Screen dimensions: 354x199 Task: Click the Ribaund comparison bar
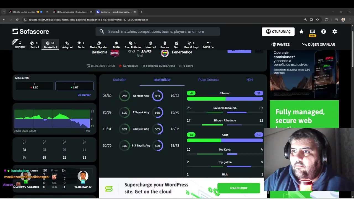225,99
